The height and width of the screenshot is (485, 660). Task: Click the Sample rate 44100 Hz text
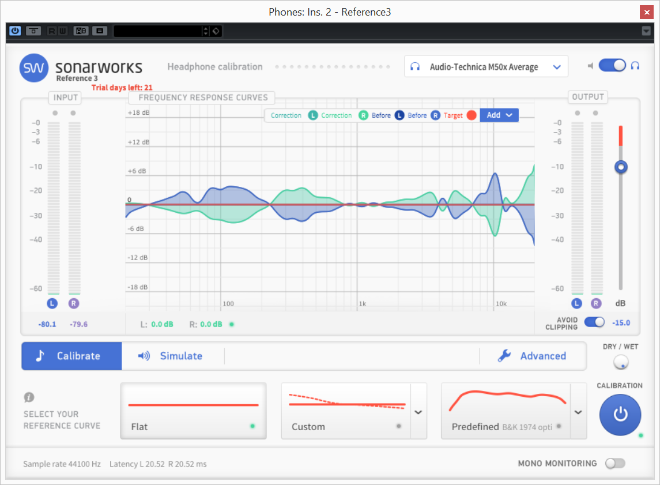coord(62,464)
